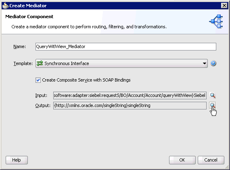The image size is (230, 170).
Task: Click the Cancel button
Action: 211,160
